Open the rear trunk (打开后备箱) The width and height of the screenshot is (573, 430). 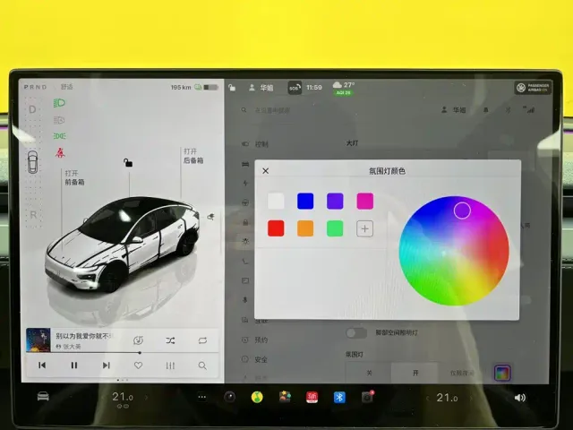[193, 156]
